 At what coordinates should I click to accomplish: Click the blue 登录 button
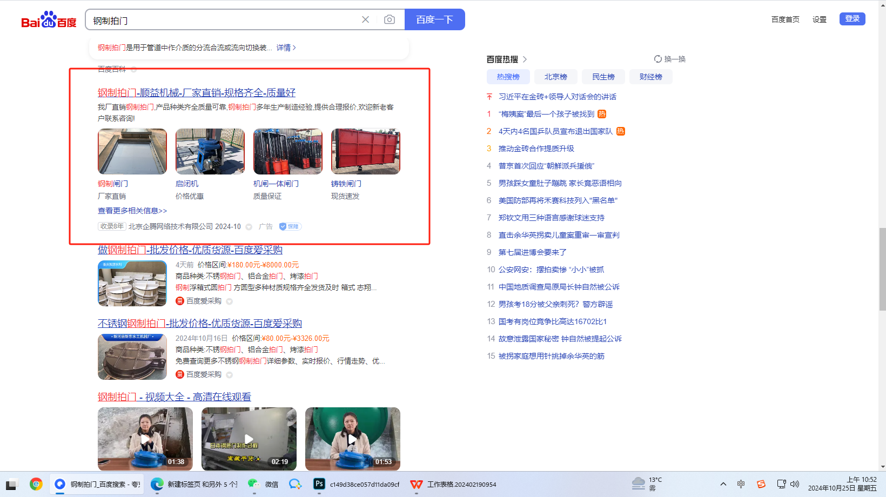tap(853, 19)
